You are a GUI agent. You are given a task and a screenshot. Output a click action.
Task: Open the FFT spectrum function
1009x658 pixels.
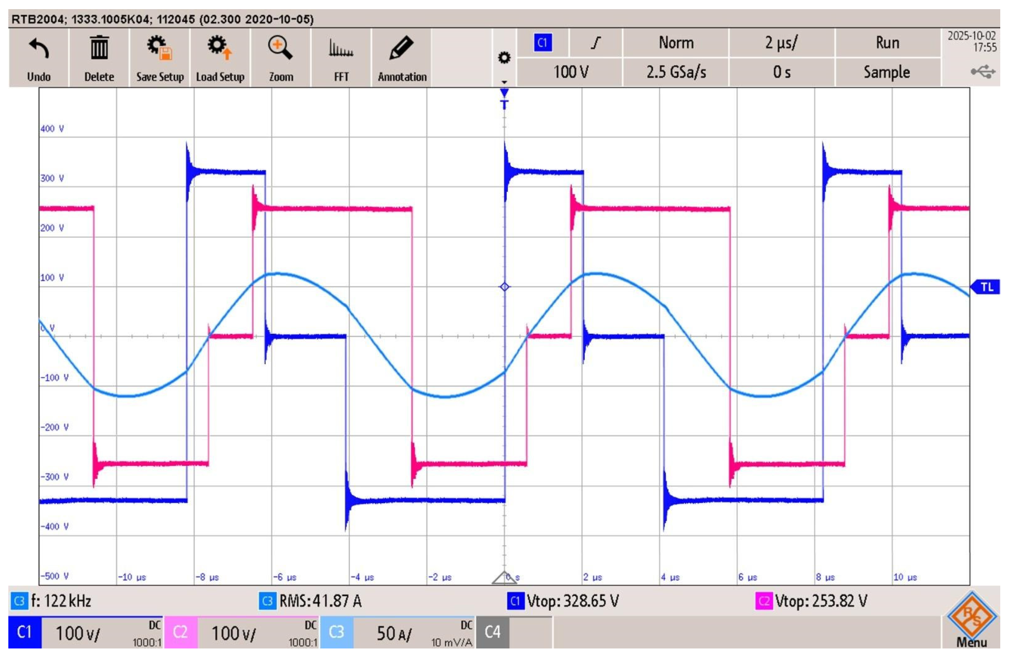pos(341,48)
